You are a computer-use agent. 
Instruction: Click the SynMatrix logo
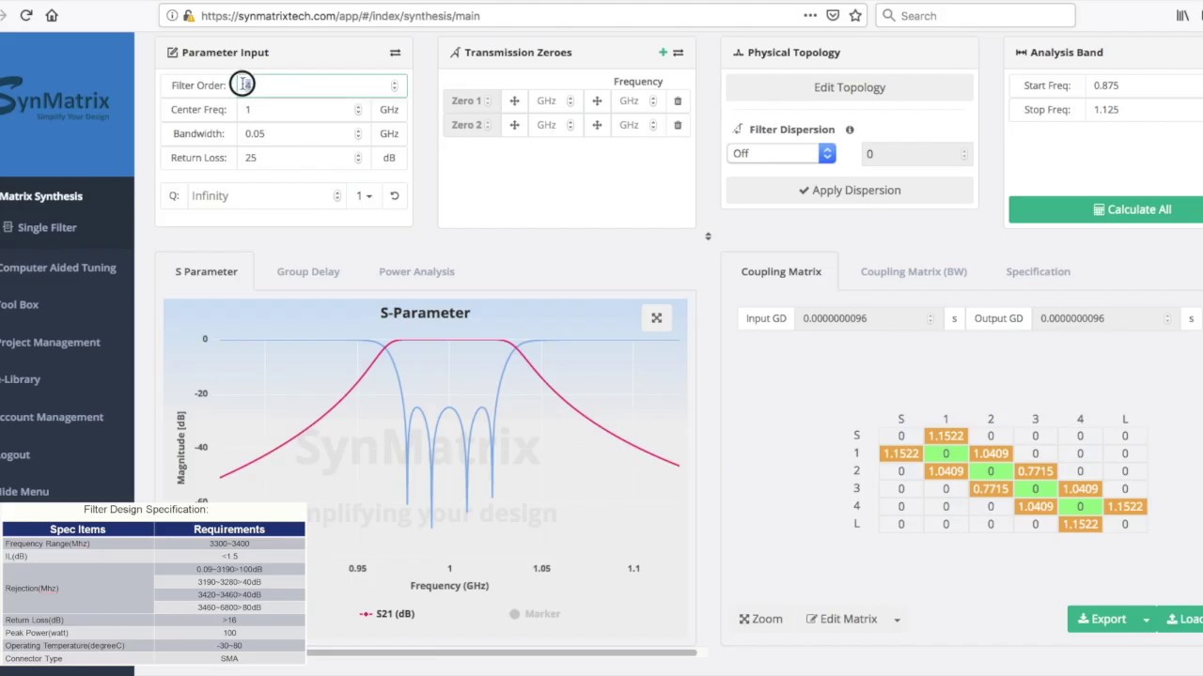pos(55,101)
